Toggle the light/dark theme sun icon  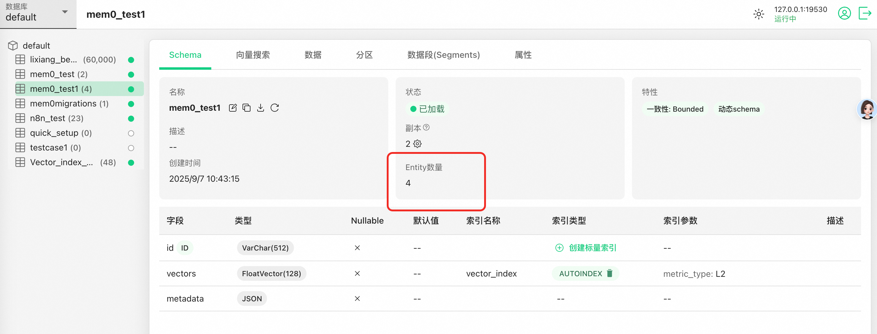point(758,14)
